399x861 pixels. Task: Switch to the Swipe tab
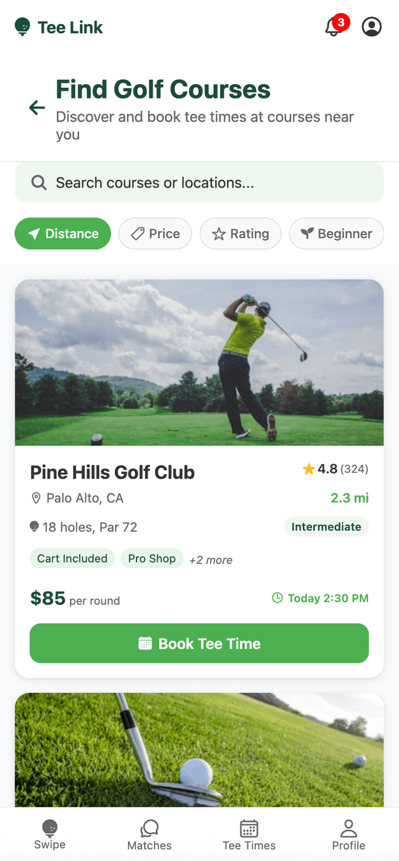(x=50, y=835)
